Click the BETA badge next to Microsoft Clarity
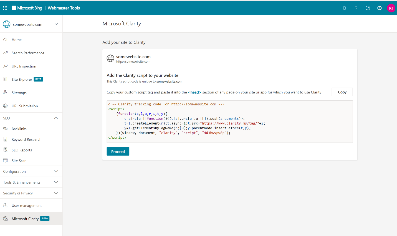Screen dimensions: 397x236 pos(45,219)
